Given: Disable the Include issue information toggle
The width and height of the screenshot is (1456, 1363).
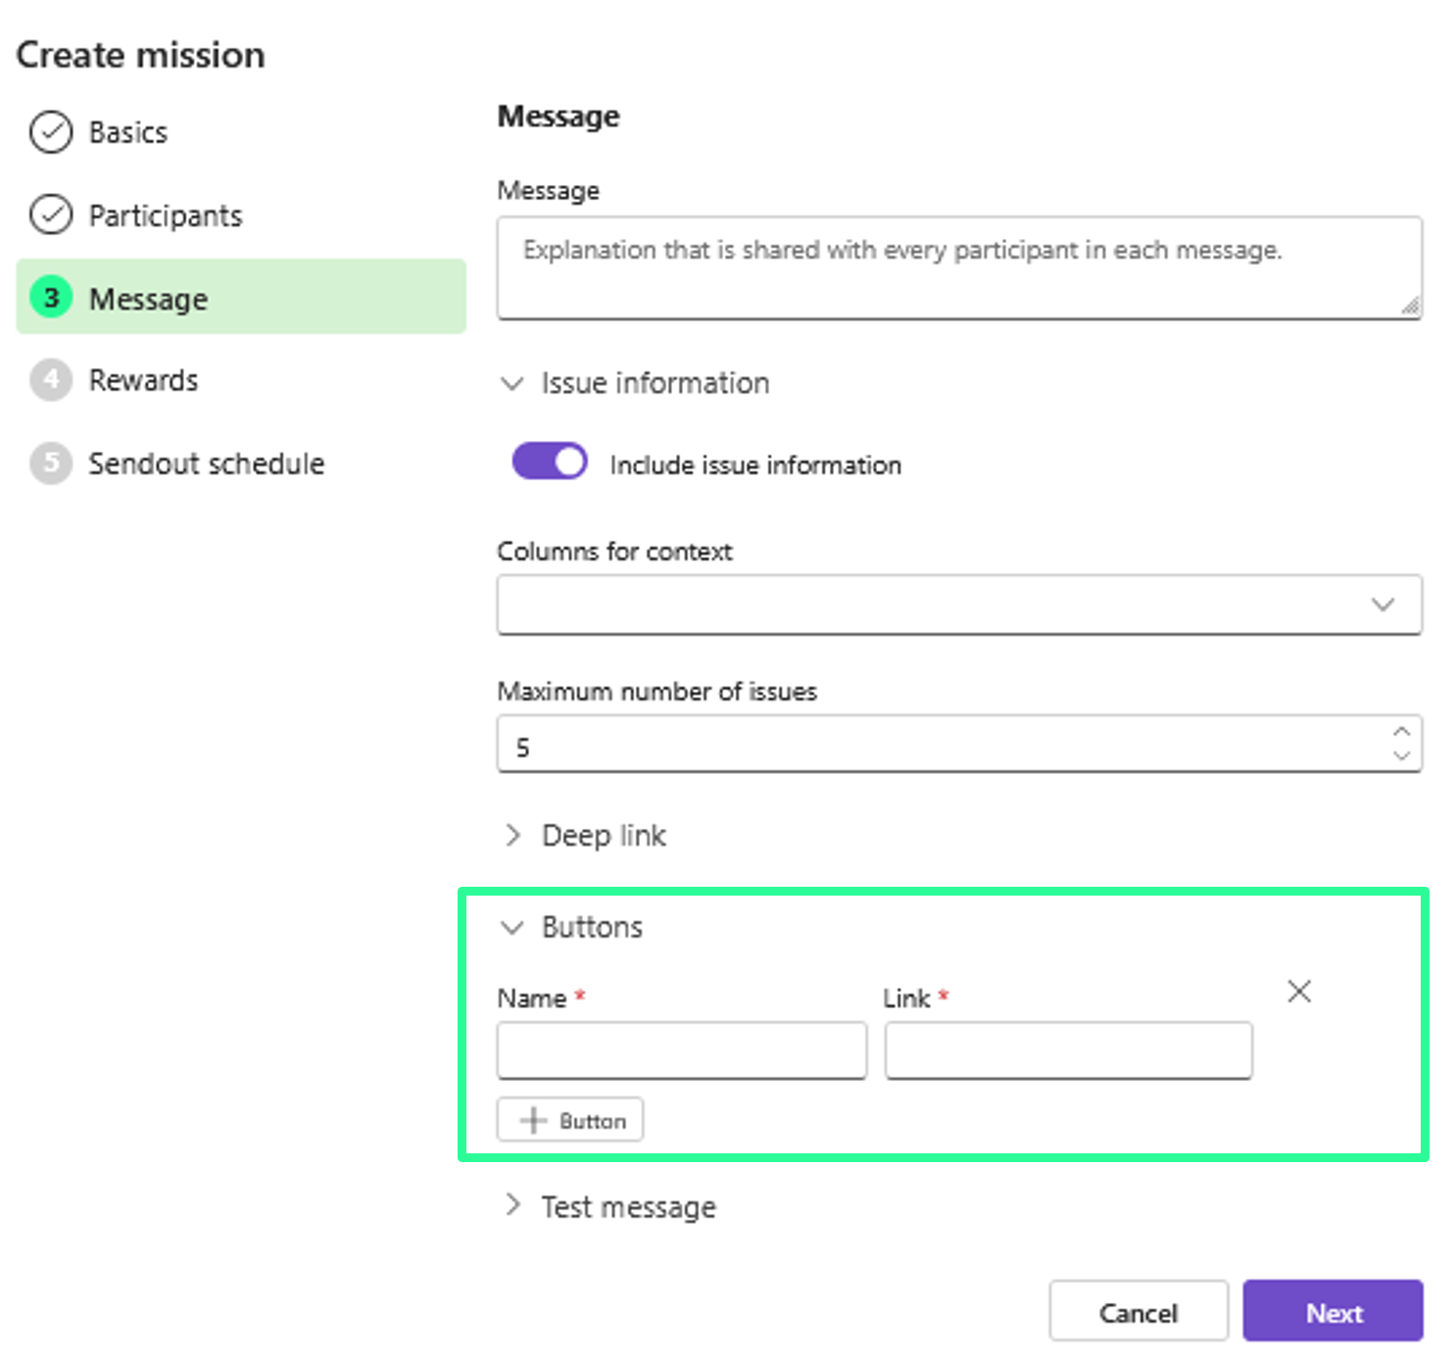Looking at the screenshot, I should pos(550,462).
